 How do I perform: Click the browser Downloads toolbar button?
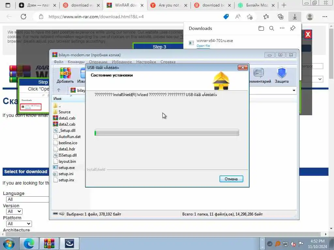point(295,17)
